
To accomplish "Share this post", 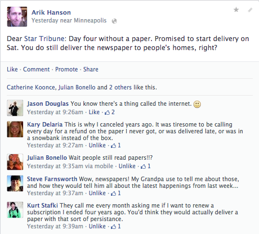I will point(91,69).
